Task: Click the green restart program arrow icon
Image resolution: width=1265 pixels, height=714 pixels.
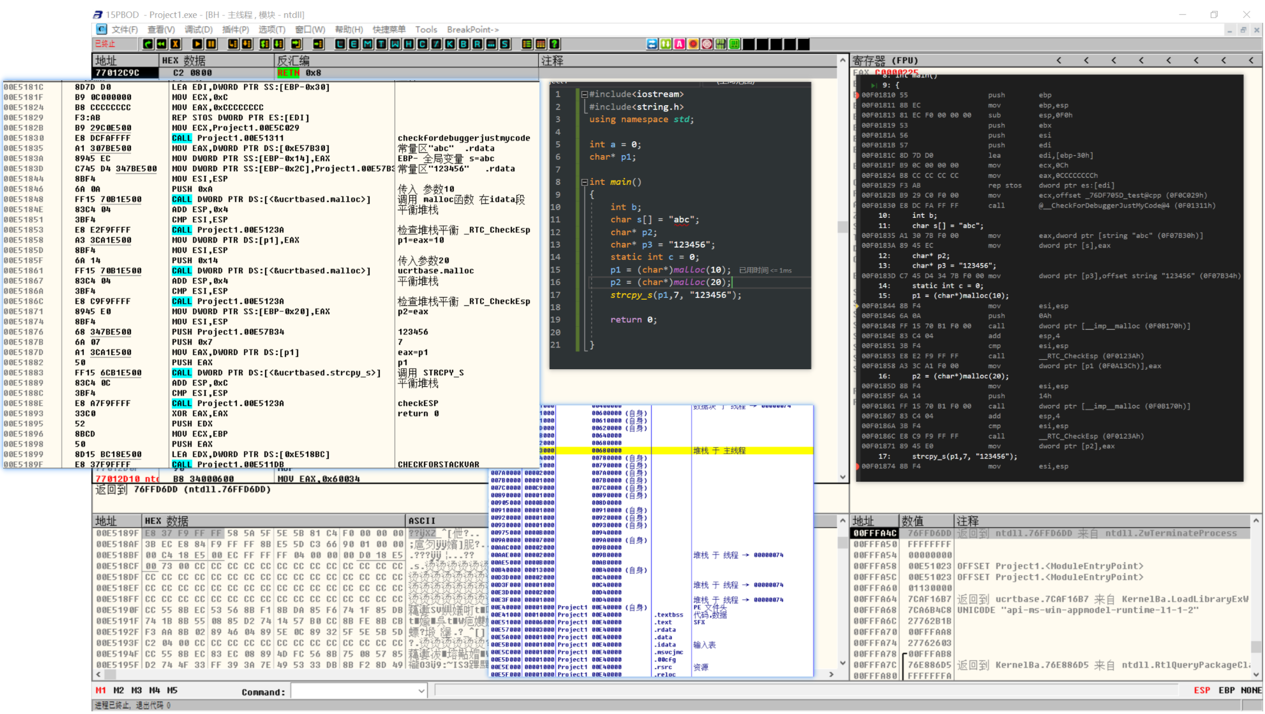Action: [148, 44]
